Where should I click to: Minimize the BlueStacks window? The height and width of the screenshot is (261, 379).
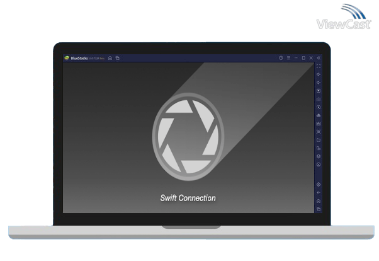tap(296, 58)
